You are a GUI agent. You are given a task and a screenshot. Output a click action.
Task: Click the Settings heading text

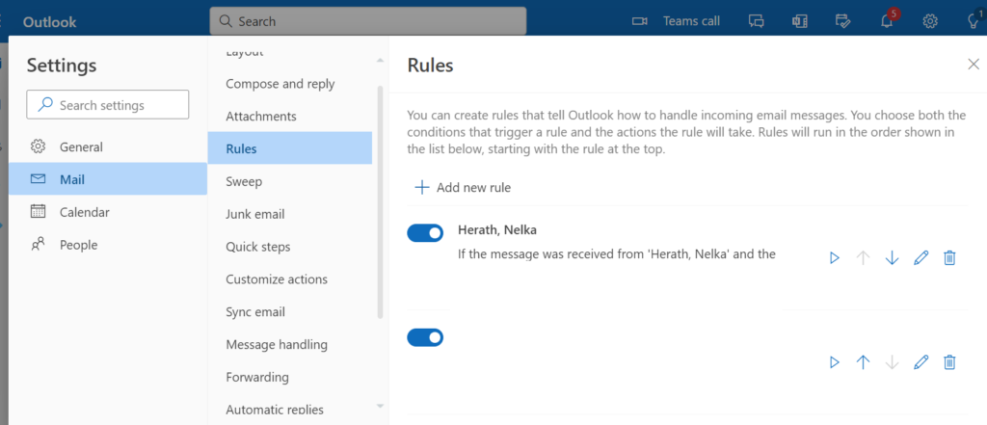click(x=62, y=65)
